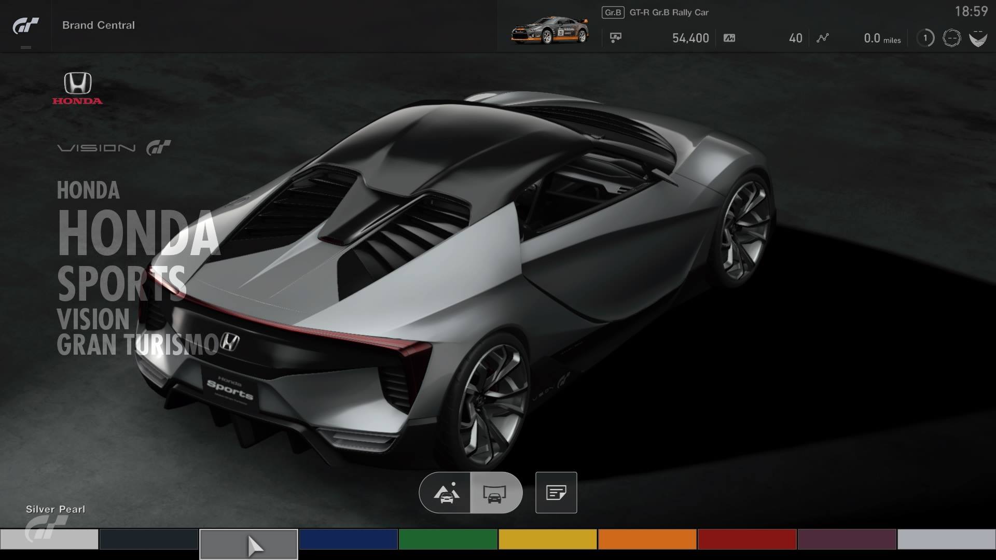This screenshot has width=996, height=560.
Task: Choose the blue color swatch
Action: click(x=348, y=539)
